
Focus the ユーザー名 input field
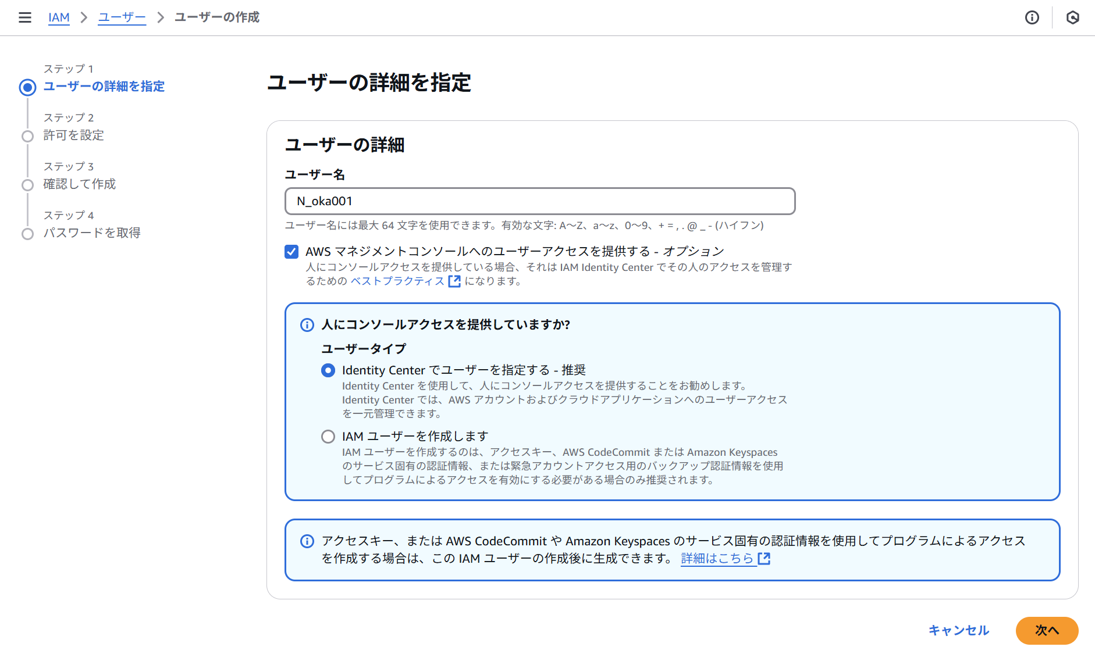(x=540, y=201)
